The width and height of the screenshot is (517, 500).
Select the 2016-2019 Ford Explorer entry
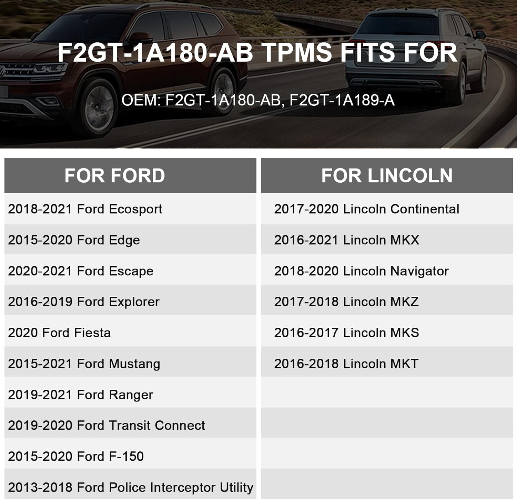click(x=84, y=302)
